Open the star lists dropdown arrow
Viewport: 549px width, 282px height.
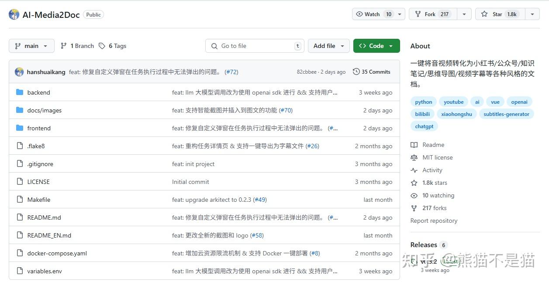tap(532, 14)
